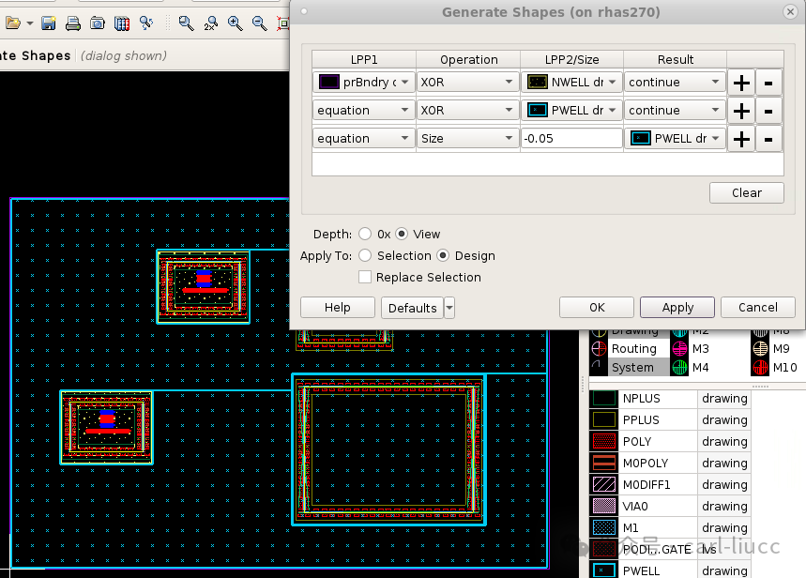Open the PWELL LPP2 dropdown in row two

571,110
